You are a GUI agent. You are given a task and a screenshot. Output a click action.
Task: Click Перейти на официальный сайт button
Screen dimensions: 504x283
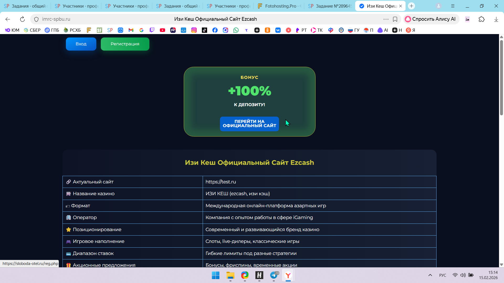(x=249, y=124)
